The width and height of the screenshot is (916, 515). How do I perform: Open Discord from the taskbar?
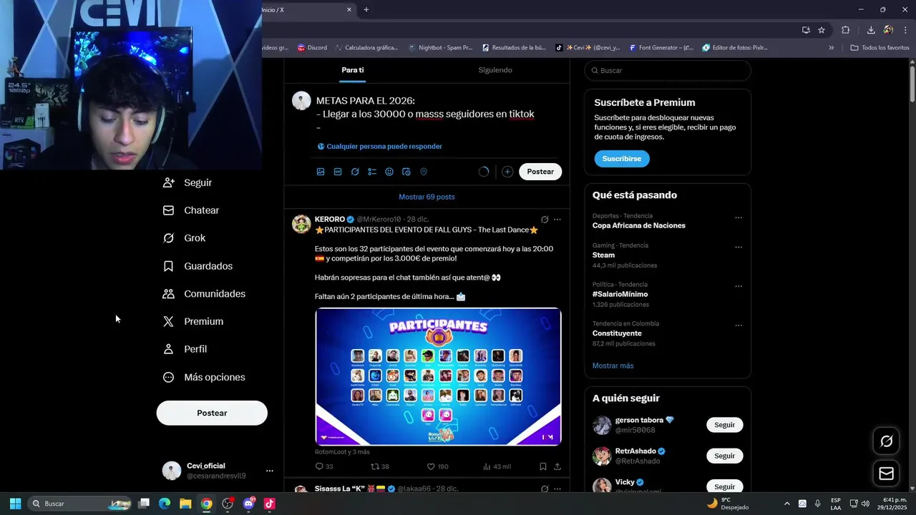248,504
